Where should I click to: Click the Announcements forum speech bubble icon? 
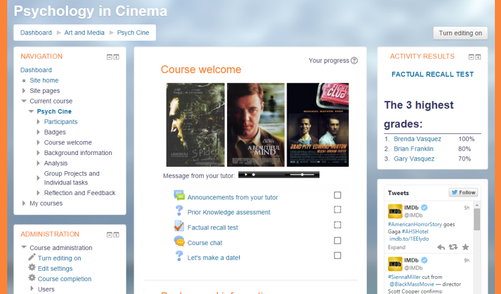[x=179, y=196]
